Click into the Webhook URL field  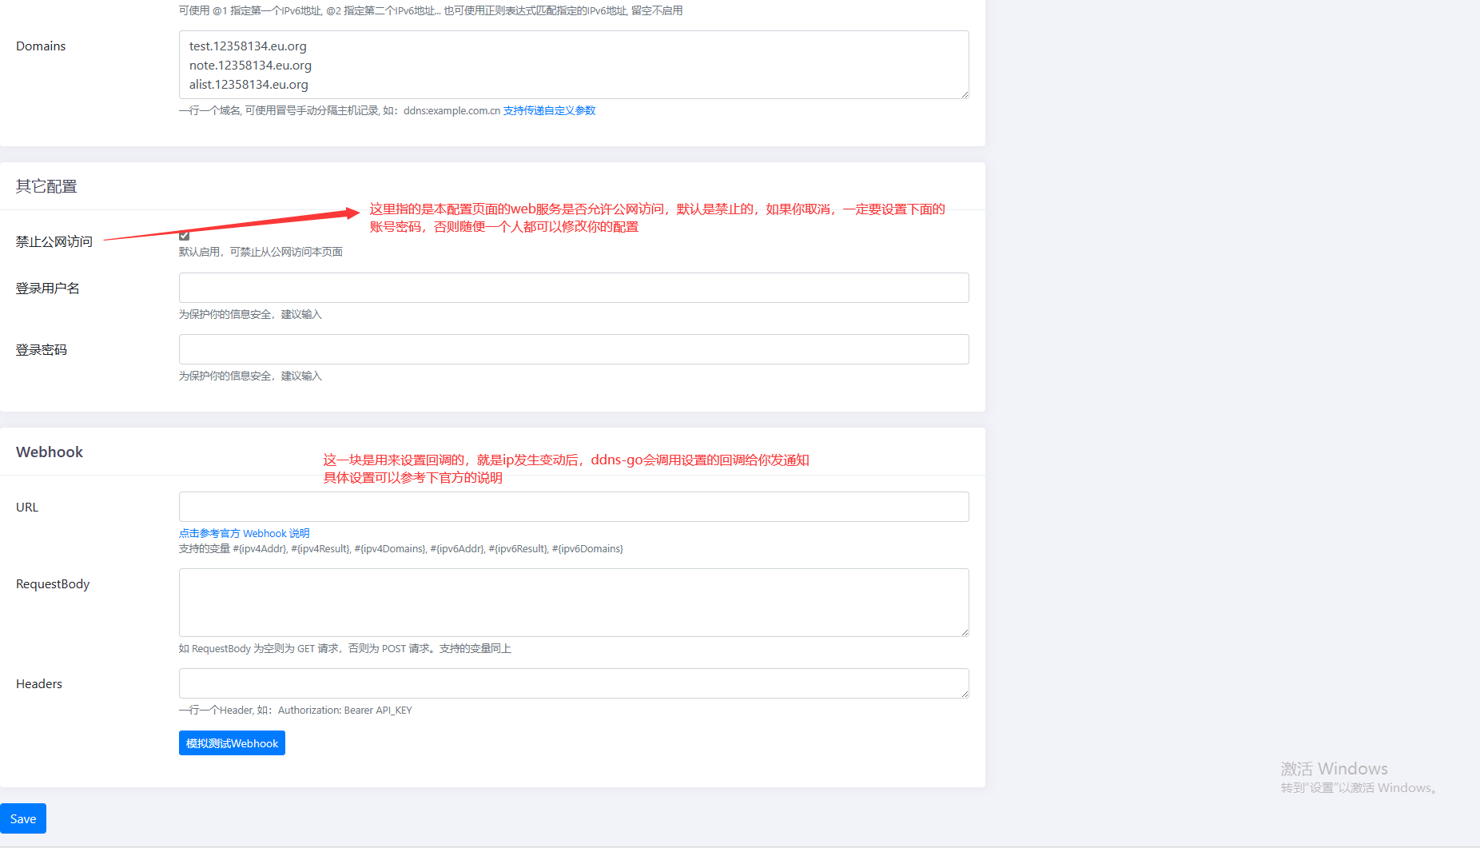[x=573, y=507]
